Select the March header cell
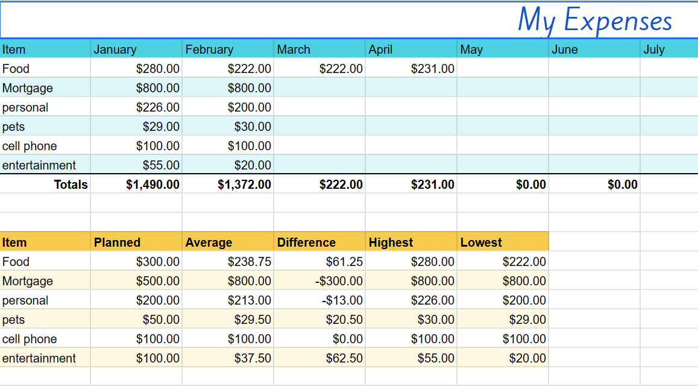This screenshot has width=698, height=386. [x=319, y=49]
